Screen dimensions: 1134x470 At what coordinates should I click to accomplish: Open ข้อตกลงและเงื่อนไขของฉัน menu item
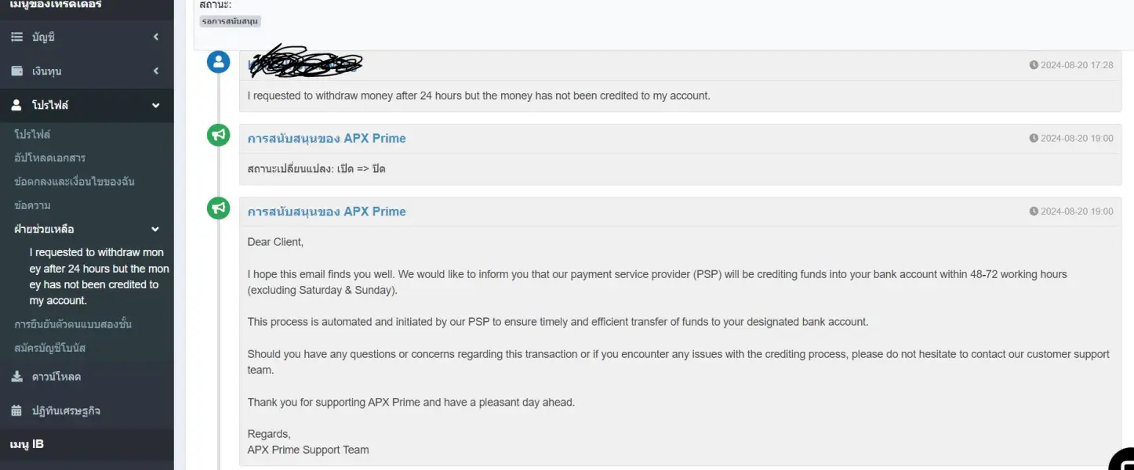(x=75, y=182)
